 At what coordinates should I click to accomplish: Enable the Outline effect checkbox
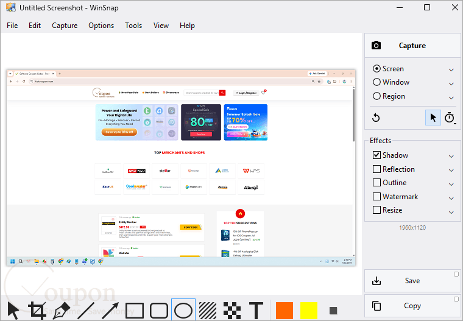pos(376,183)
